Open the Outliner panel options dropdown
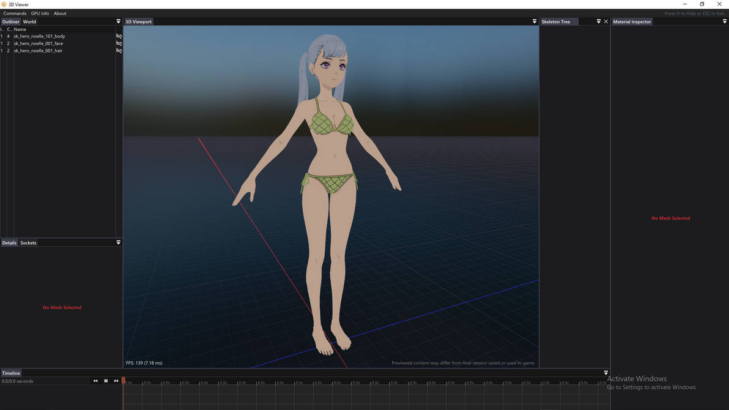729x410 pixels. tap(118, 21)
